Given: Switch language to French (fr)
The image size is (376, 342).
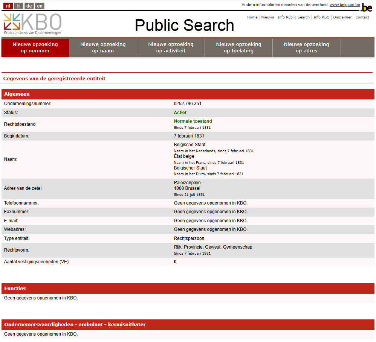Looking at the screenshot, I should (x=19, y=6).
